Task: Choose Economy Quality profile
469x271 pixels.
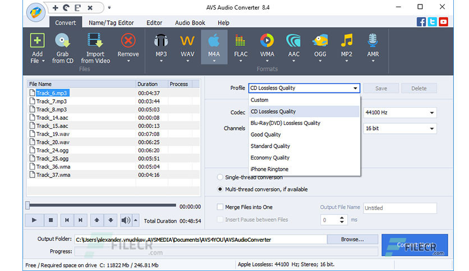Action: tap(304, 157)
